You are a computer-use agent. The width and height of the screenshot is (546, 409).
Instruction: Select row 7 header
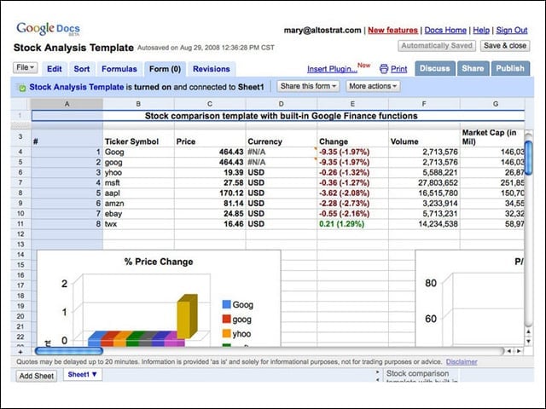[x=20, y=182]
